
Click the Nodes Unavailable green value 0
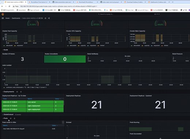pyautogui.click(x=65, y=59)
